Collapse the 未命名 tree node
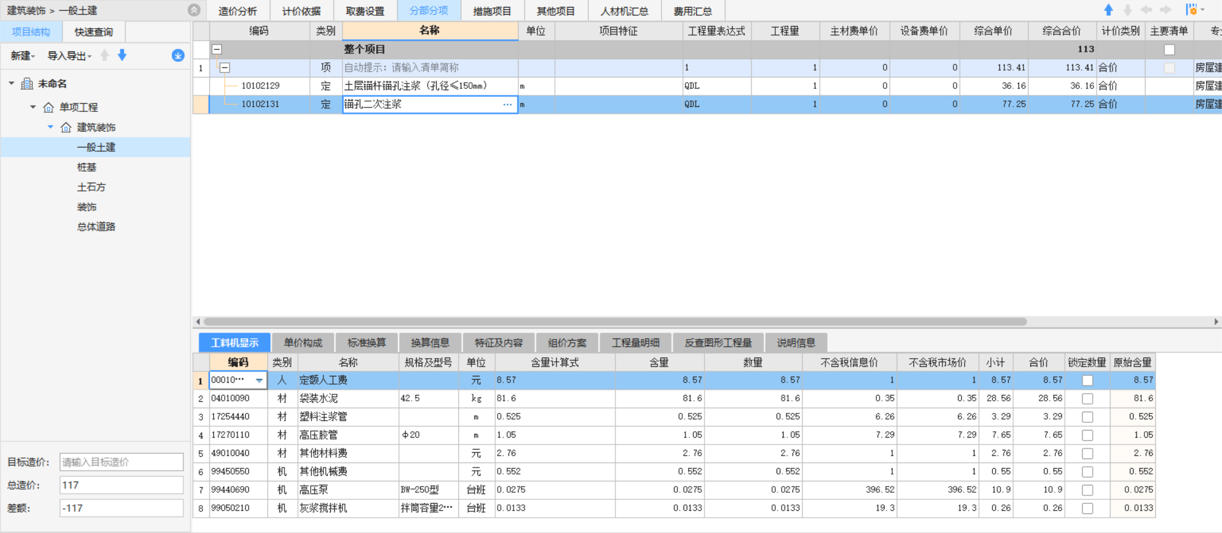This screenshot has height=533, width=1222. pos(11,83)
